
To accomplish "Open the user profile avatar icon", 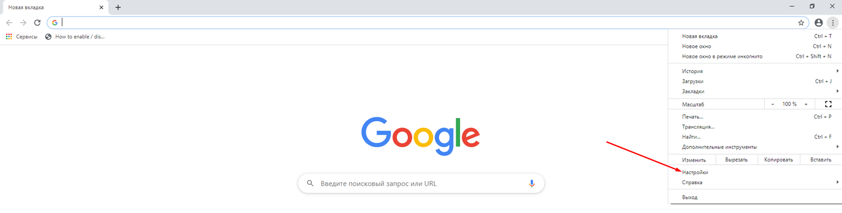I will tap(818, 23).
